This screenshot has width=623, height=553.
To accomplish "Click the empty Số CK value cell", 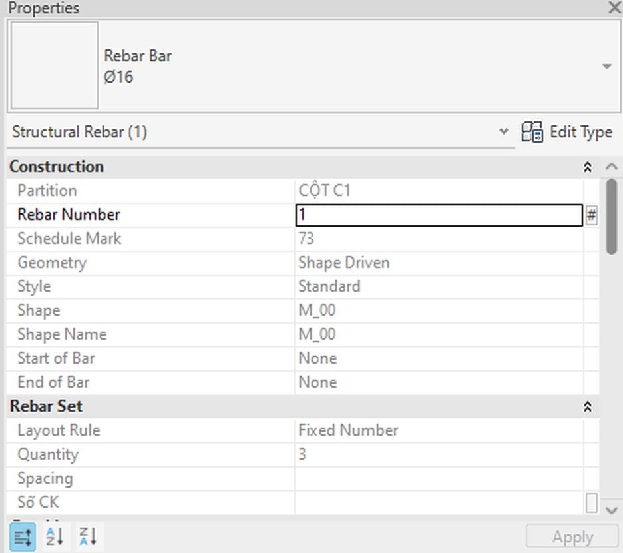I will coord(439,502).
